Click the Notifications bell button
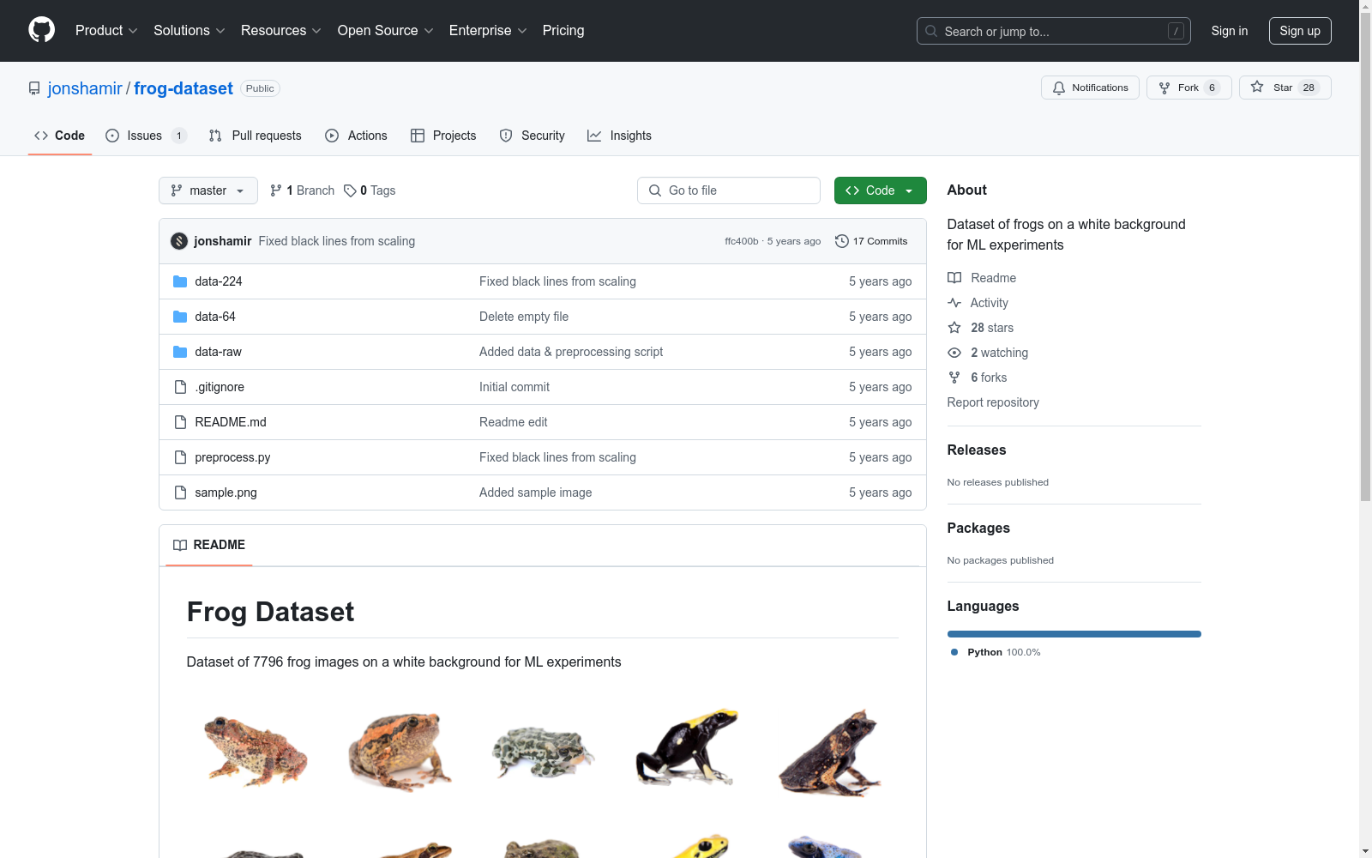This screenshot has width=1372, height=858. [1090, 88]
